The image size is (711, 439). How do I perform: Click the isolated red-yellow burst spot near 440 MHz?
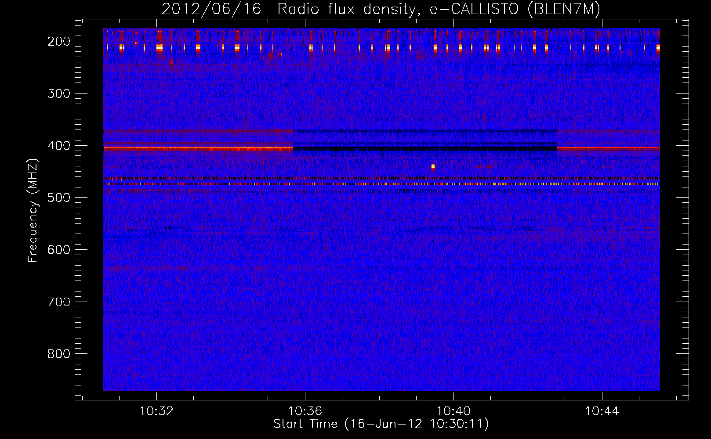click(433, 167)
